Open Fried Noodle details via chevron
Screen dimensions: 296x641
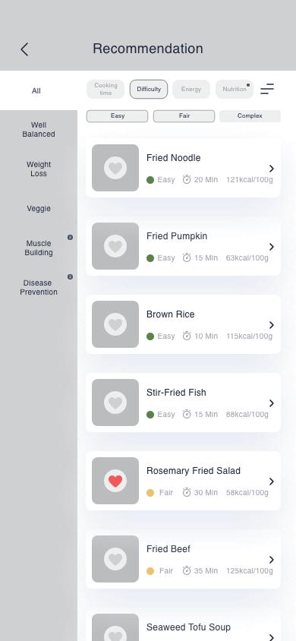(x=272, y=169)
